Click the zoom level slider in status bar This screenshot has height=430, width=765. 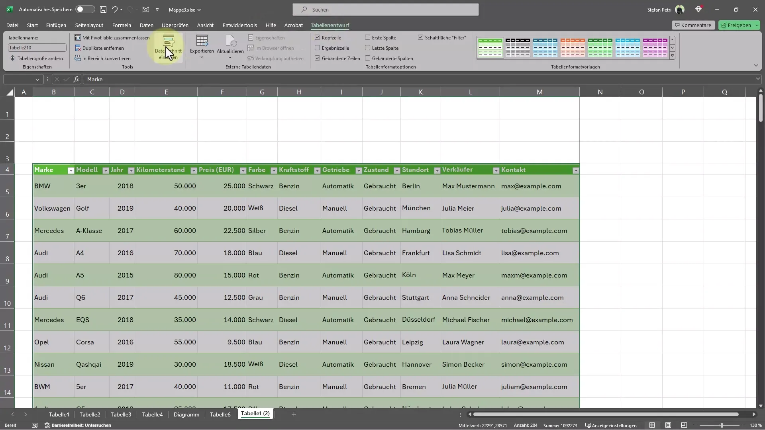[721, 425]
